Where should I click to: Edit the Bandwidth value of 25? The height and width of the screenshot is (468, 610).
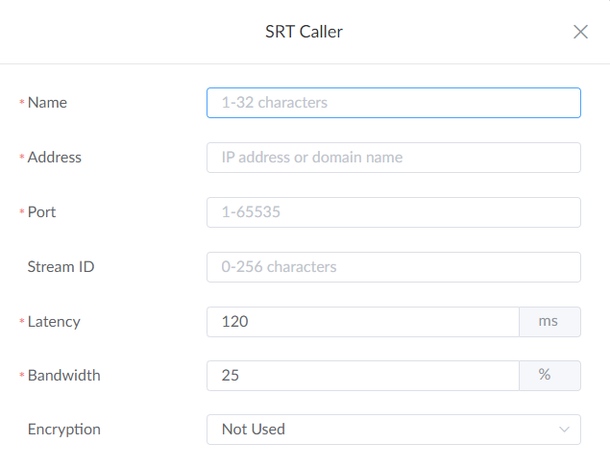pos(362,376)
